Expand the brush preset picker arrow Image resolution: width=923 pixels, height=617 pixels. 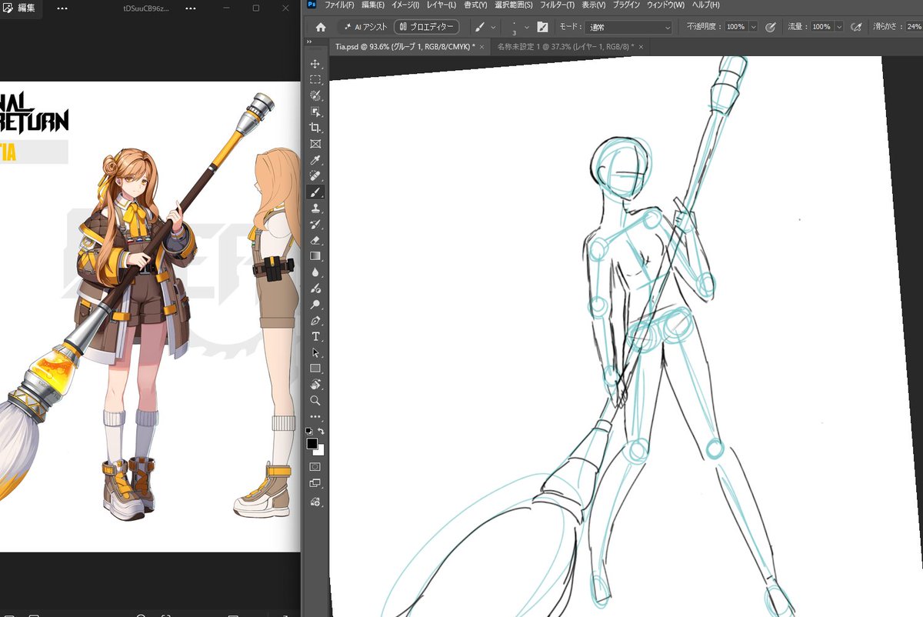point(527,27)
